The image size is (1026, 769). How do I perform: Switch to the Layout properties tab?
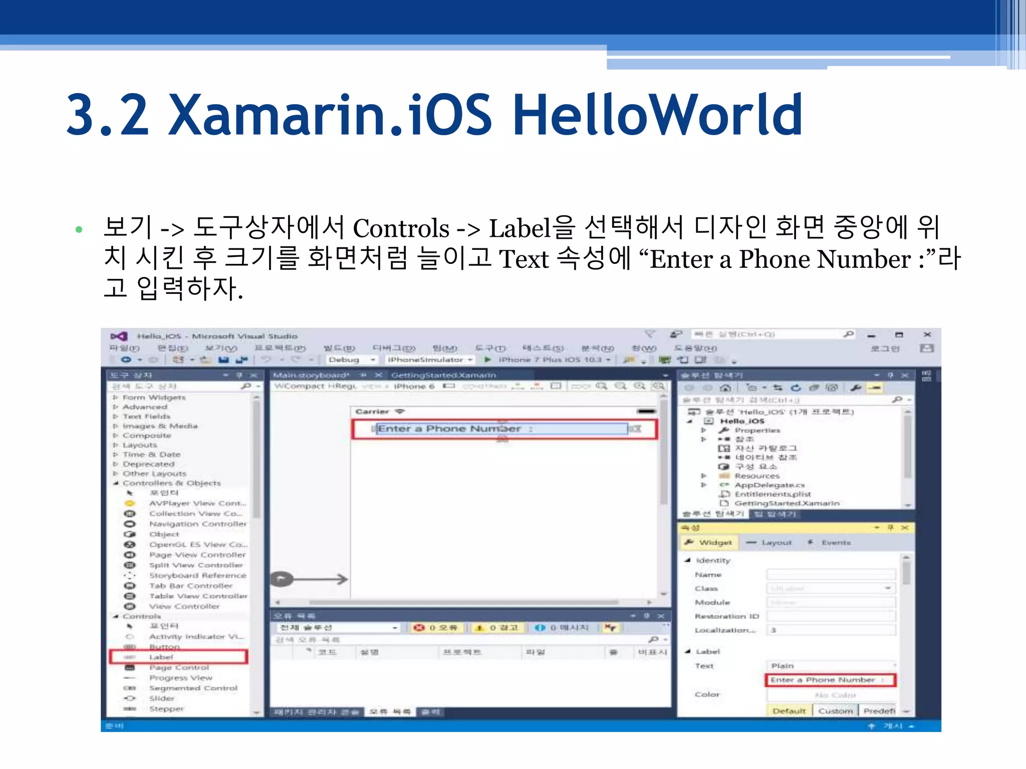click(769, 543)
